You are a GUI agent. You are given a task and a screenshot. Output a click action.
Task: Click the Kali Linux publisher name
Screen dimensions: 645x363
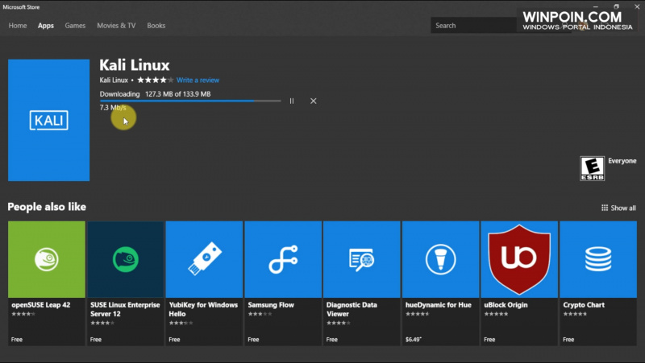(x=114, y=80)
